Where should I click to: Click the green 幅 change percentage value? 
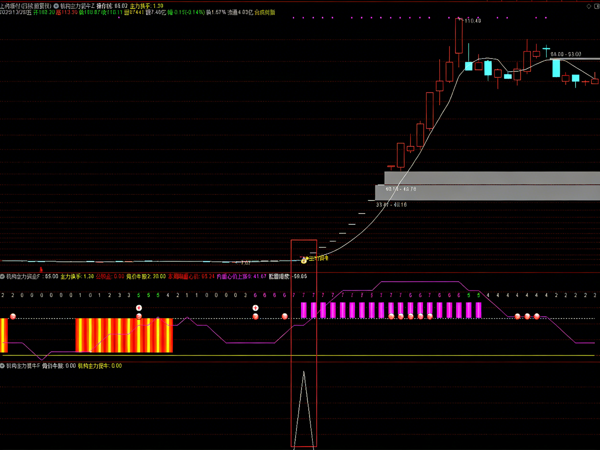pyautogui.click(x=186, y=12)
